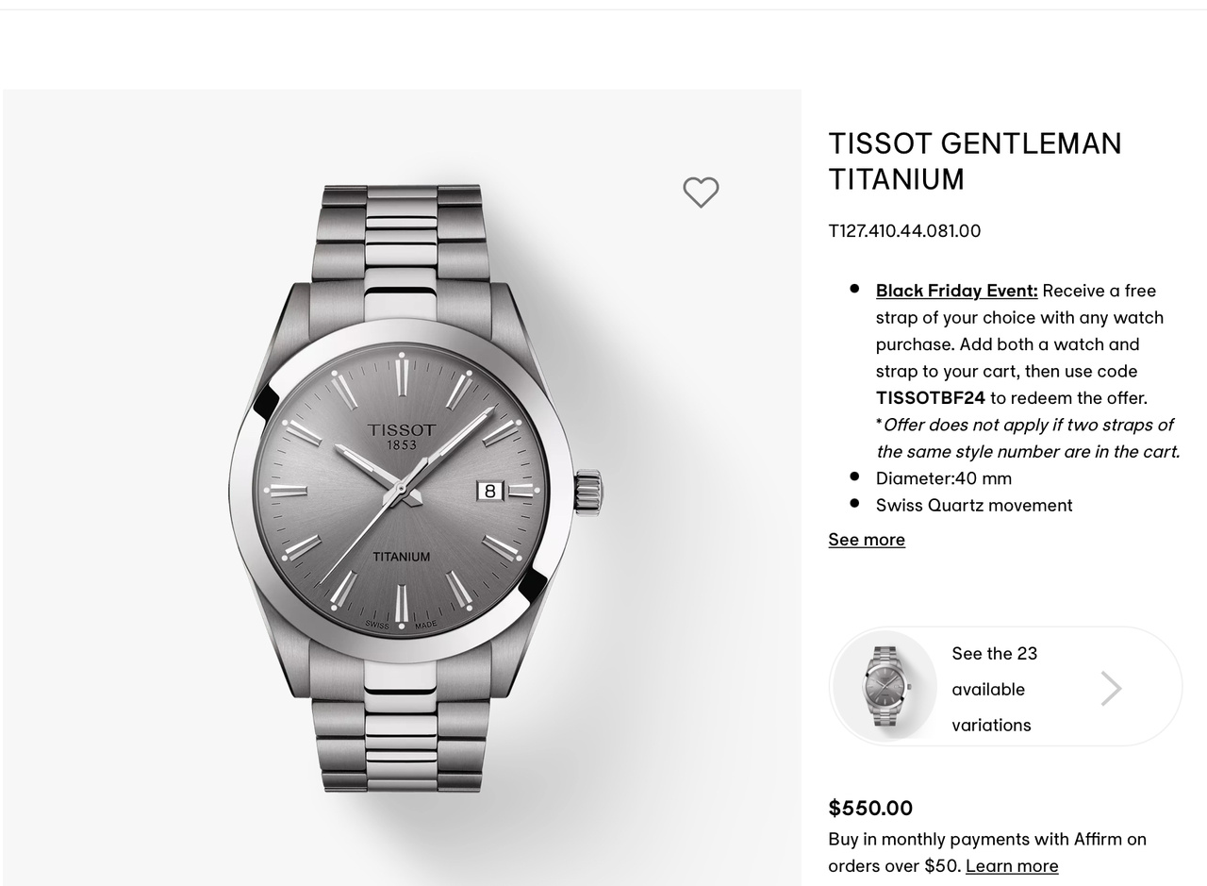Click the TISSOTBF24 promo code text

tap(931, 397)
